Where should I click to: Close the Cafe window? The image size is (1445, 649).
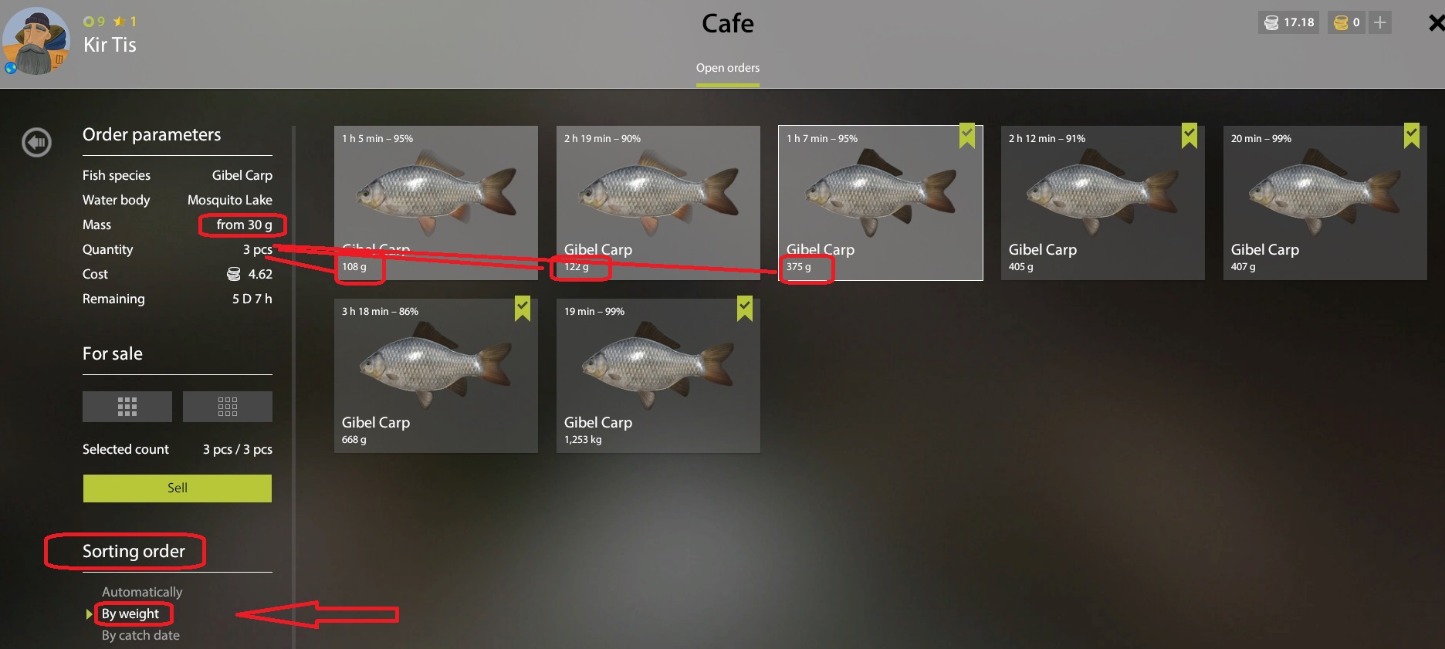click(1436, 23)
